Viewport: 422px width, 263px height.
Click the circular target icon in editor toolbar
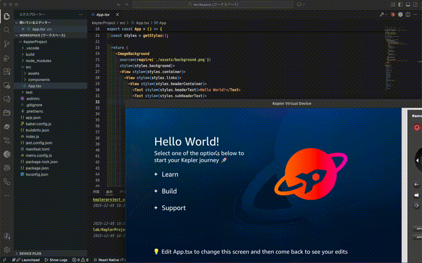tap(400, 15)
